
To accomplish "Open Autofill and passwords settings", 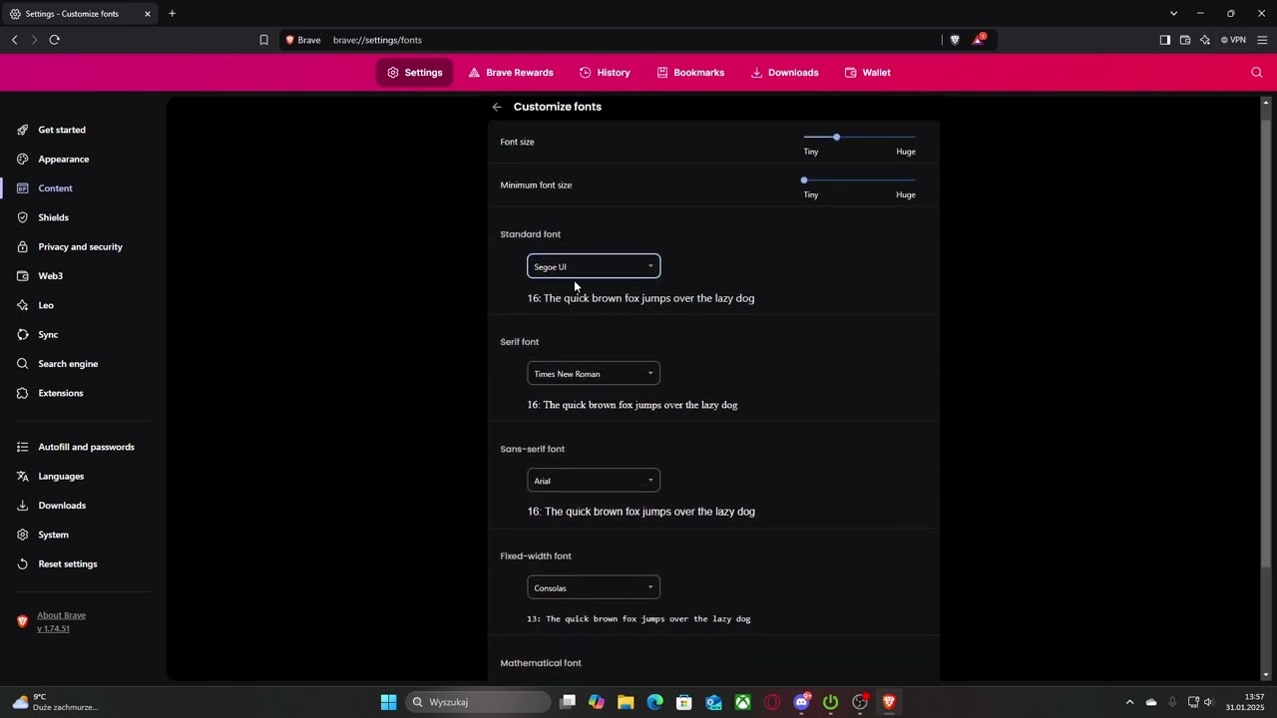I will (x=86, y=447).
